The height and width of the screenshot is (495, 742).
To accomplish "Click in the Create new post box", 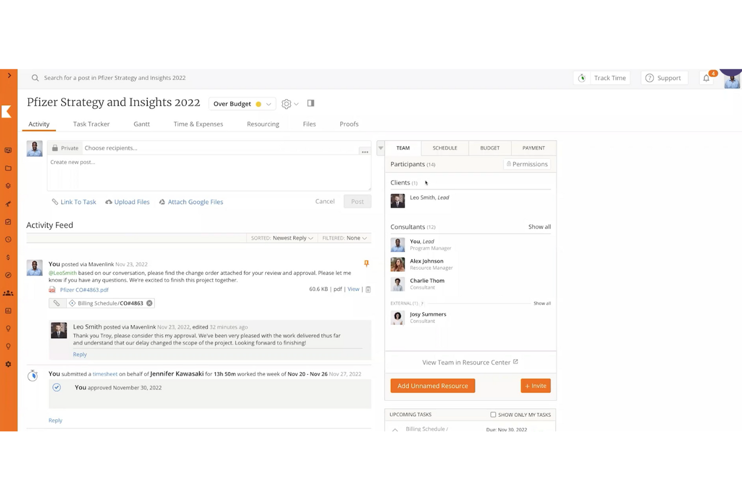I will click(209, 173).
